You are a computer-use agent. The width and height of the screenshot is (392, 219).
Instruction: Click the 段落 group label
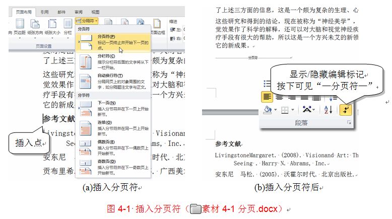pyautogui.click(x=301, y=123)
